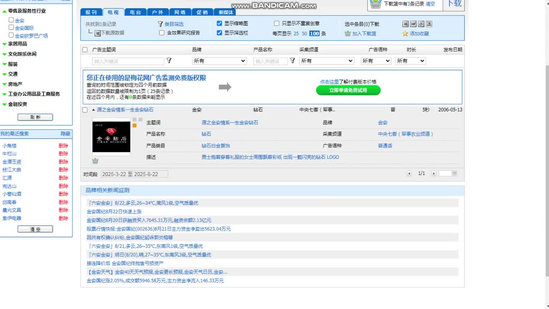Click the 点击这里 link for pricing
Viewport: 549px width, 309px height.
[x=329, y=82]
